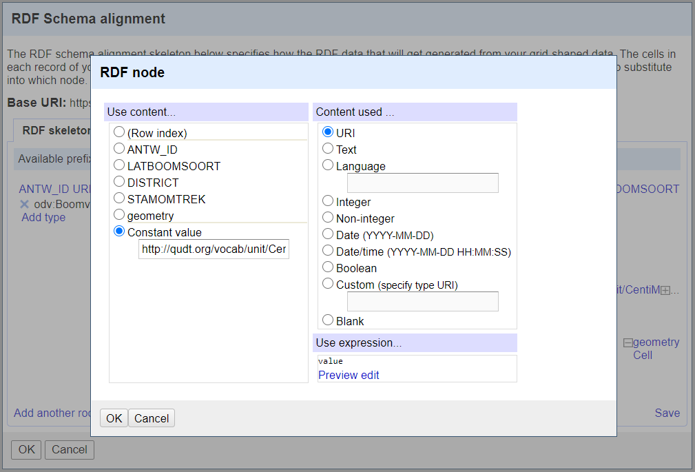Collapse the geometry Cell node
The height and width of the screenshot is (472, 695).
(x=627, y=342)
